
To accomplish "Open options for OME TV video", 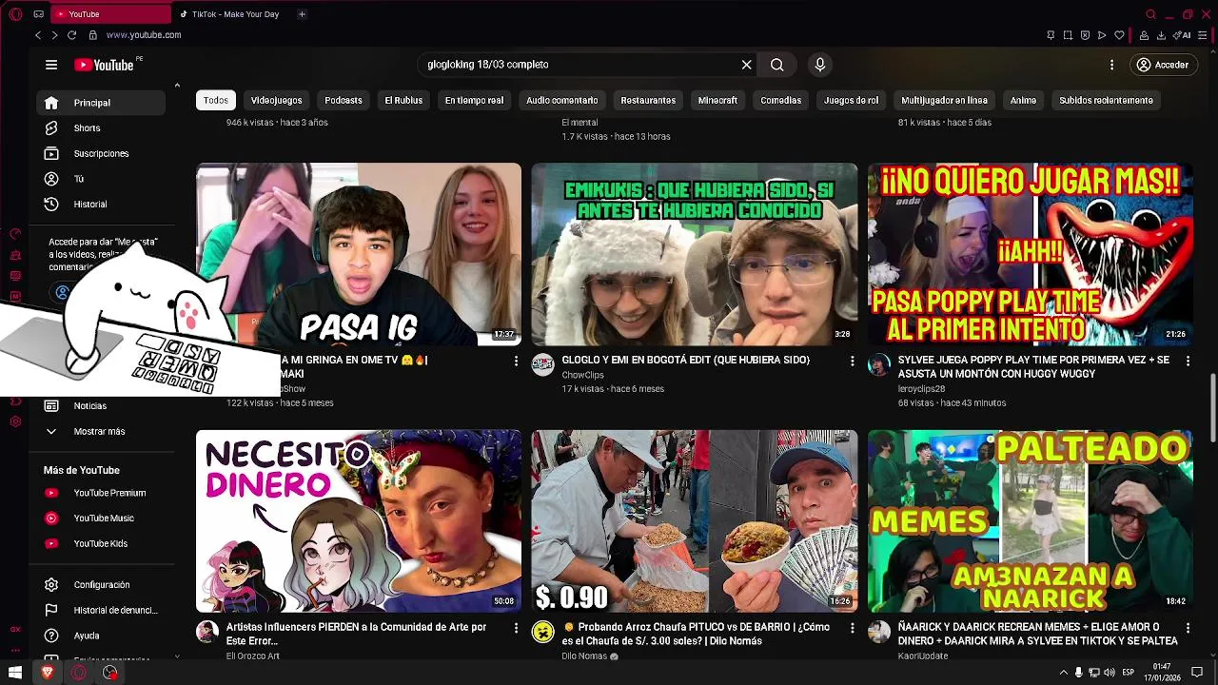I will click(x=516, y=362).
